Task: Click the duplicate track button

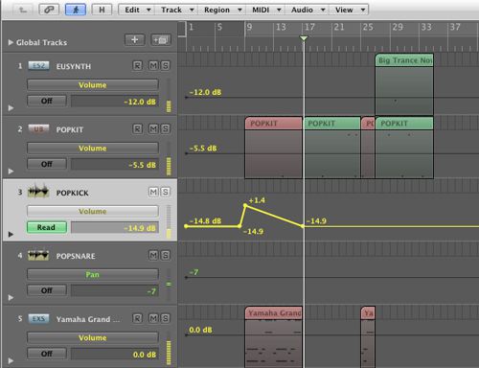Action: [x=161, y=40]
